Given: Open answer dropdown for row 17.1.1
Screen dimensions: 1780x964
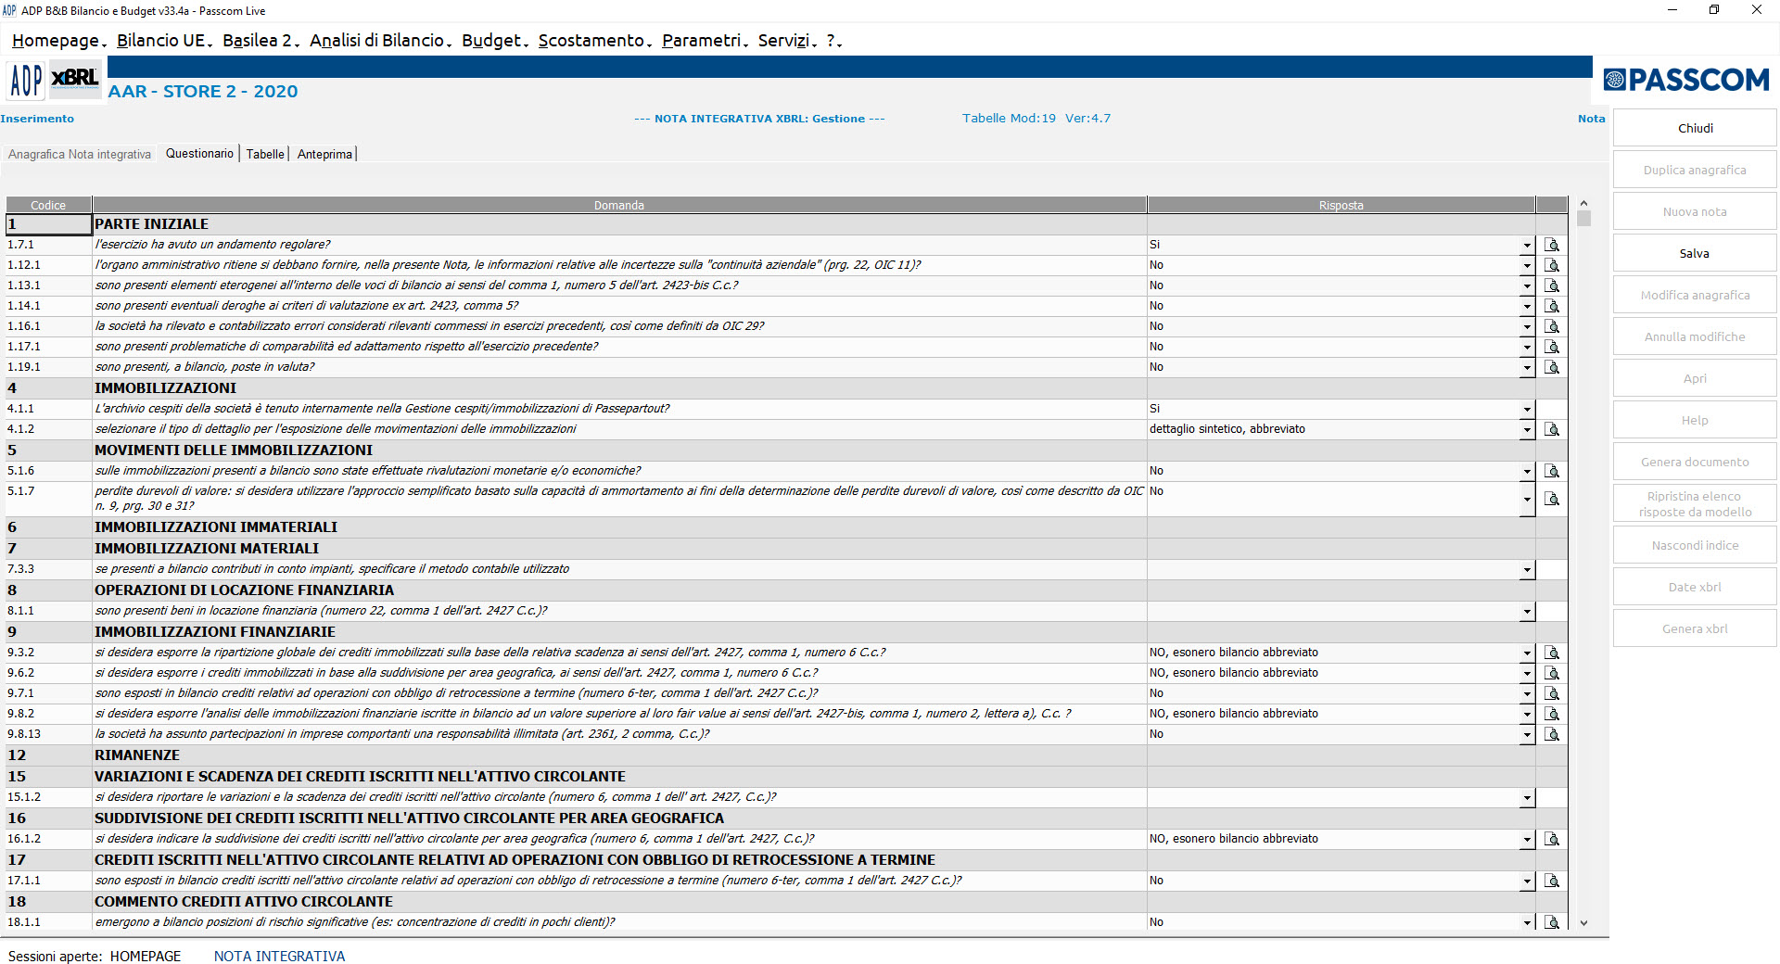Looking at the screenshot, I should pos(1527,882).
